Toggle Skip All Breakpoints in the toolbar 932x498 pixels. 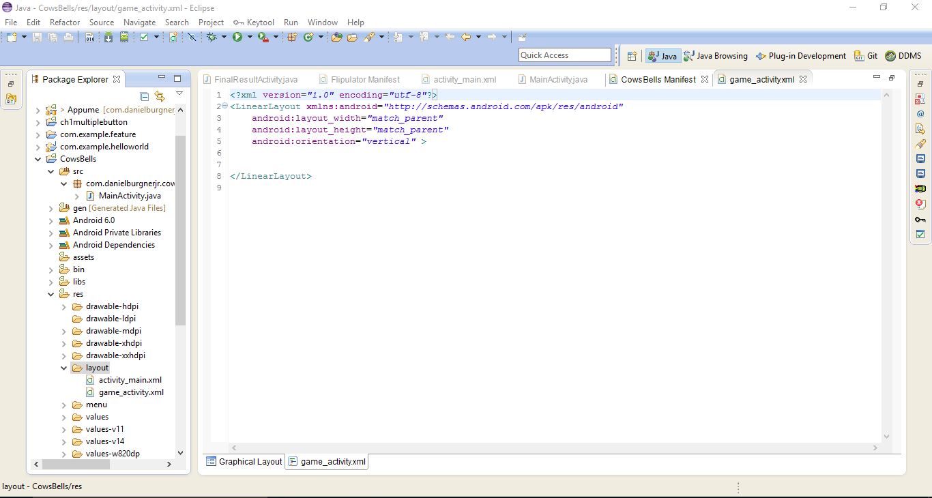192,37
